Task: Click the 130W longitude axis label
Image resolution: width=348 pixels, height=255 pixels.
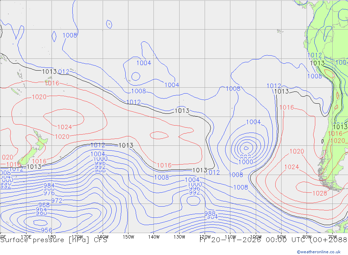Action: (179, 237)
